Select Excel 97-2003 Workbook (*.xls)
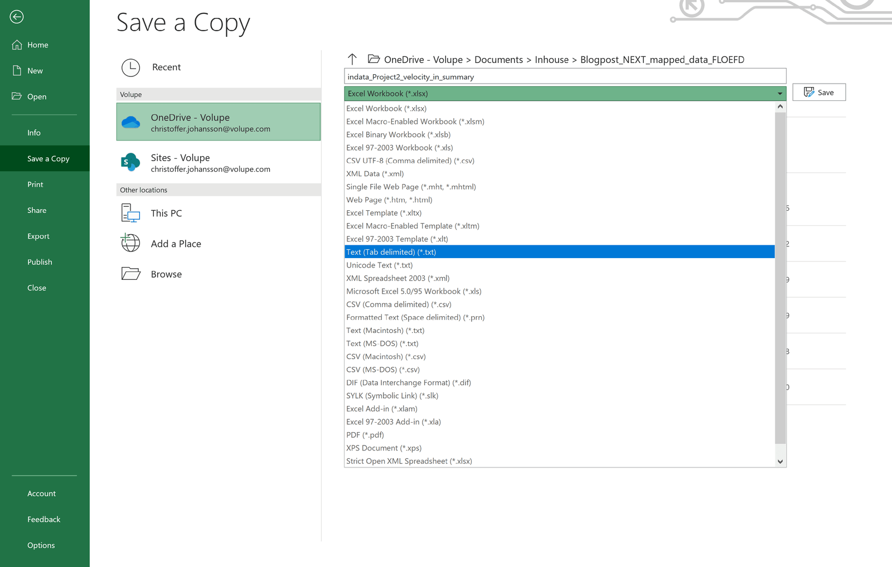Image resolution: width=892 pixels, height=567 pixels. (560, 148)
